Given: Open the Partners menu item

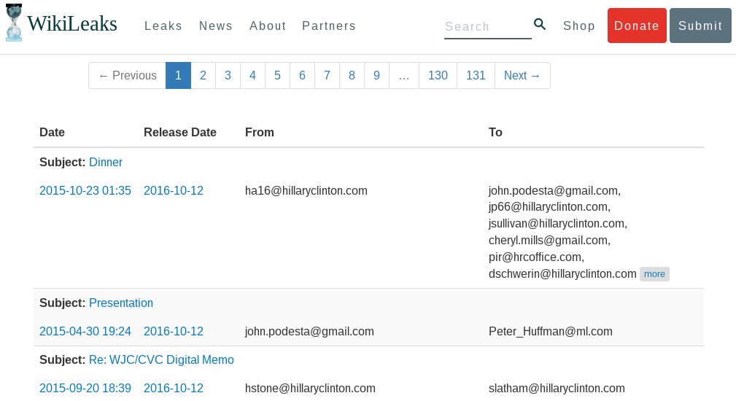Looking at the screenshot, I should pyautogui.click(x=328, y=26).
